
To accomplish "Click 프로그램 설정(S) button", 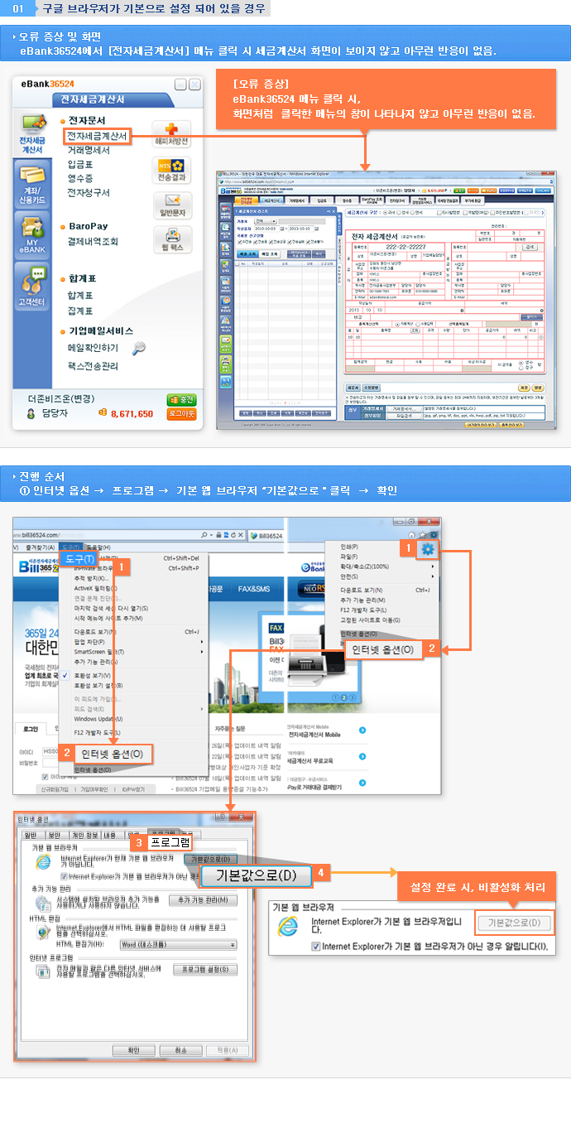I will (x=206, y=969).
